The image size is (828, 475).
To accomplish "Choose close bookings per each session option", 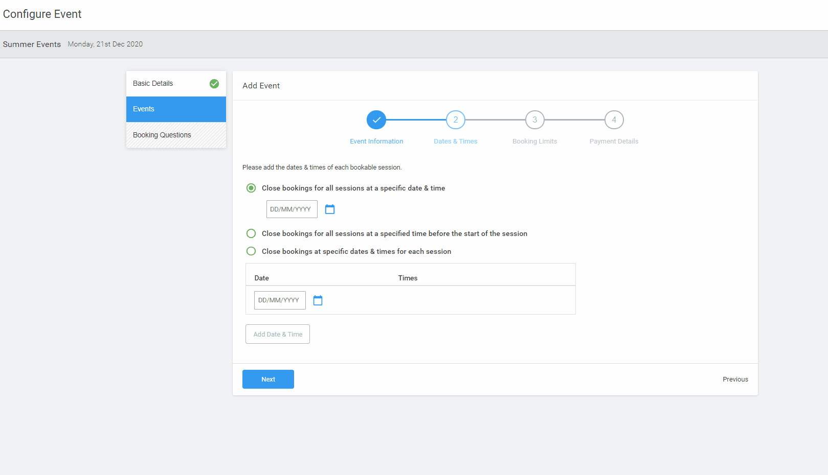I will (x=251, y=251).
